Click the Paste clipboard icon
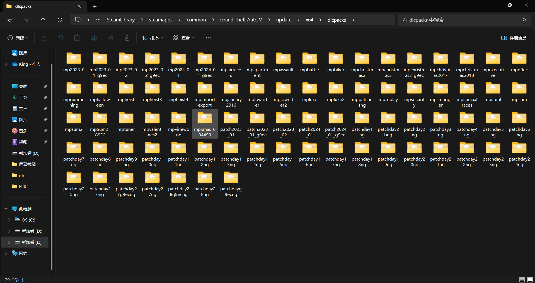The width and height of the screenshot is (535, 283). [x=77, y=38]
